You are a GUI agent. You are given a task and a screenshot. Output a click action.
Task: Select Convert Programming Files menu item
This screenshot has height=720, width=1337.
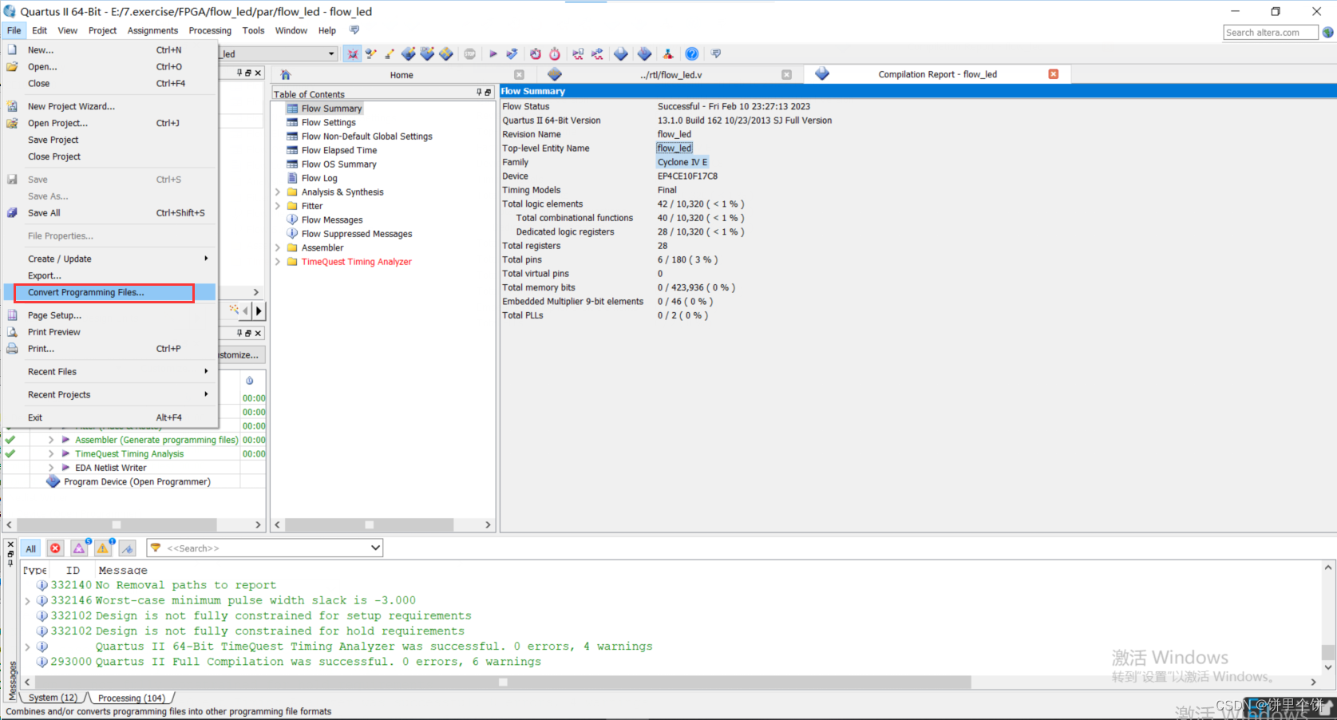pos(110,292)
